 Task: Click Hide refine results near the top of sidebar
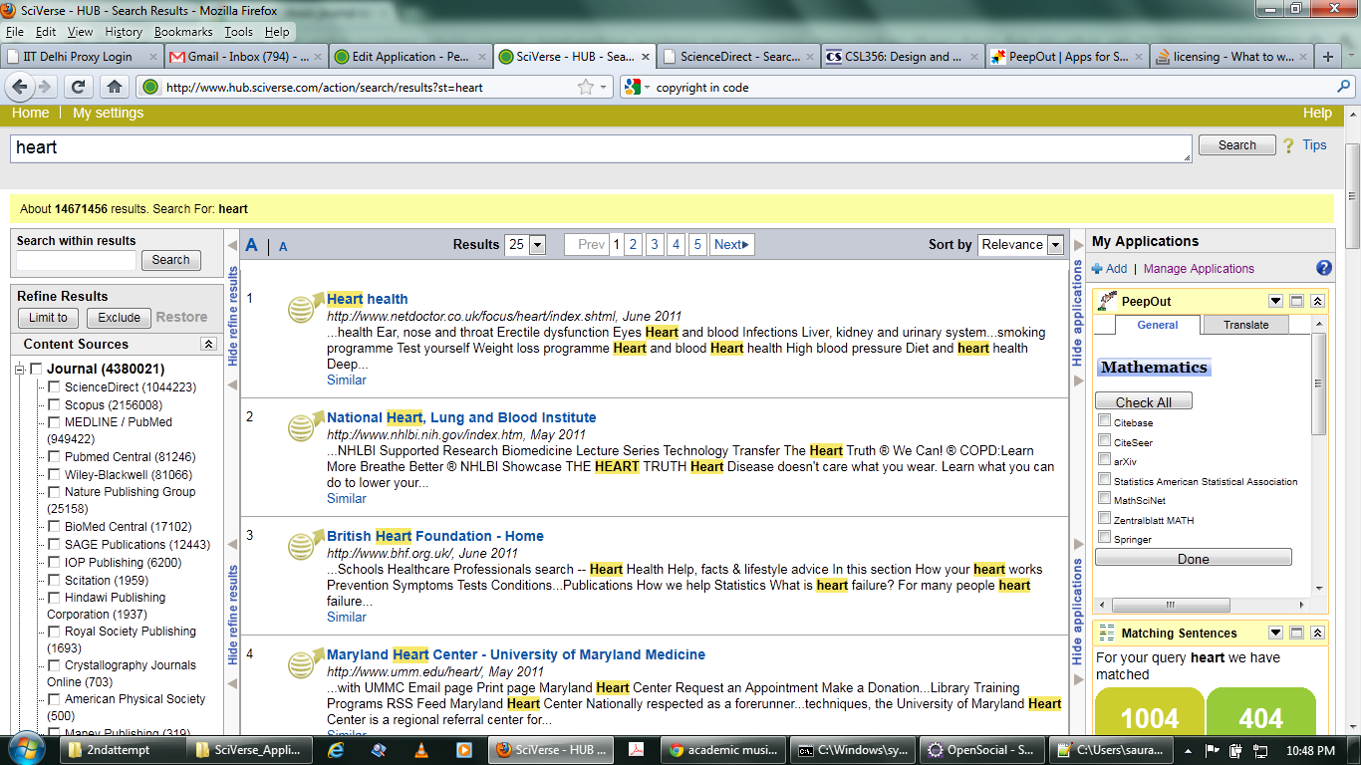tap(234, 316)
